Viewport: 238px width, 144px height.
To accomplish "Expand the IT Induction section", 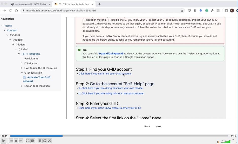I will coord(22,63).
